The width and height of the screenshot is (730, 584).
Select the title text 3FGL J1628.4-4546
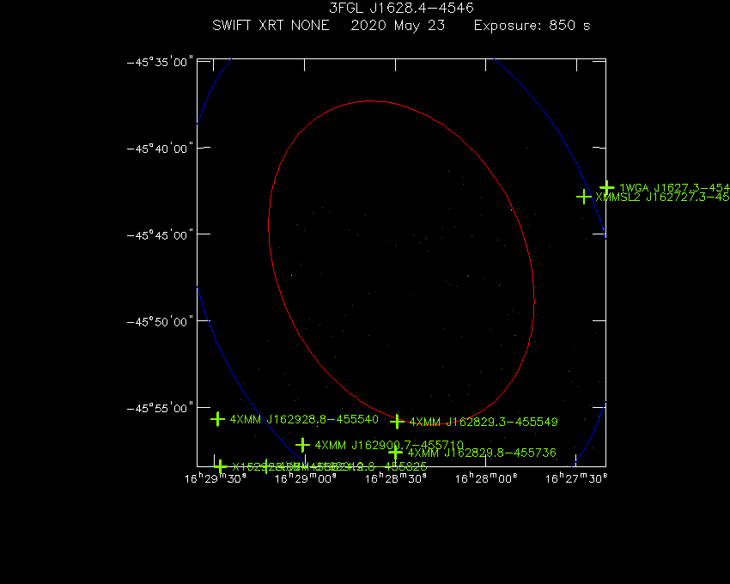pyautogui.click(x=401, y=8)
